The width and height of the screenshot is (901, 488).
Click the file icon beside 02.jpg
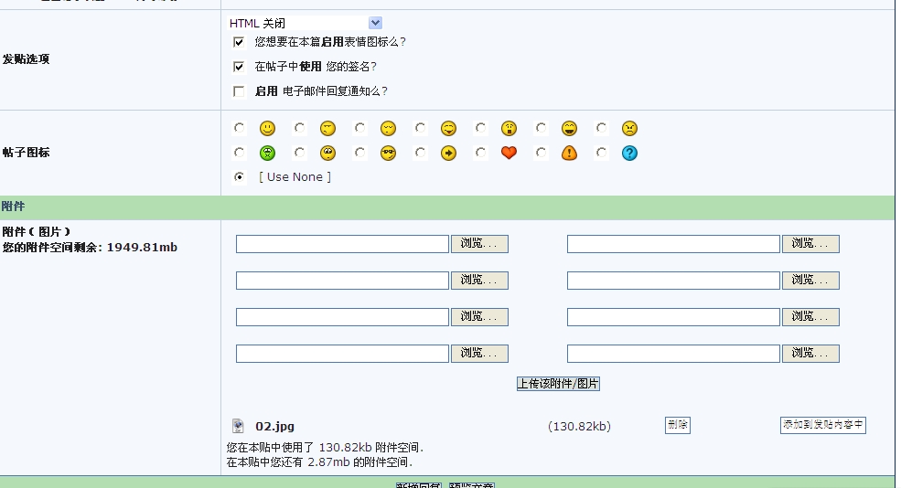pyautogui.click(x=238, y=426)
